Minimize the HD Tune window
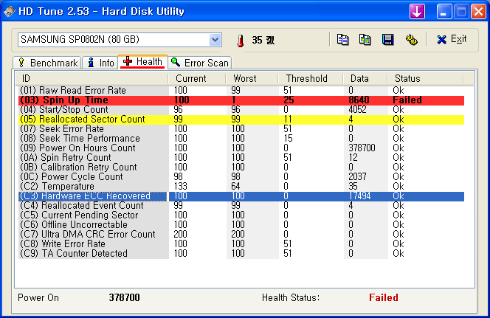 tap(444, 12)
